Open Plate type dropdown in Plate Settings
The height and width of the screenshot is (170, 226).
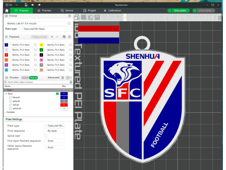pyautogui.click(x=55, y=126)
